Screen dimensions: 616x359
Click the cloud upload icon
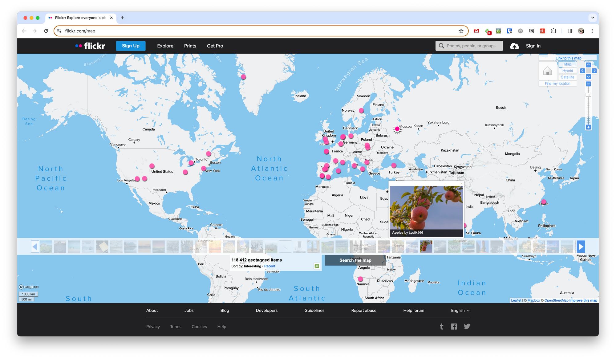point(514,46)
